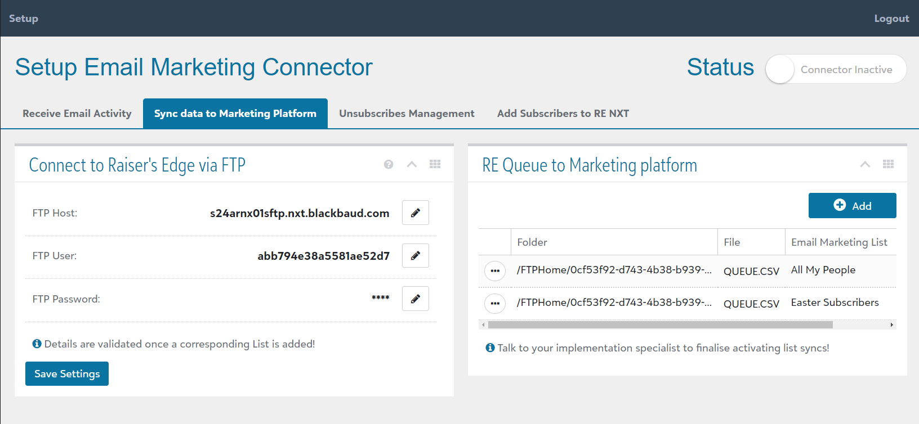Select the Easter Subscribers list cell
Screen dimensions: 919x424
click(x=835, y=303)
